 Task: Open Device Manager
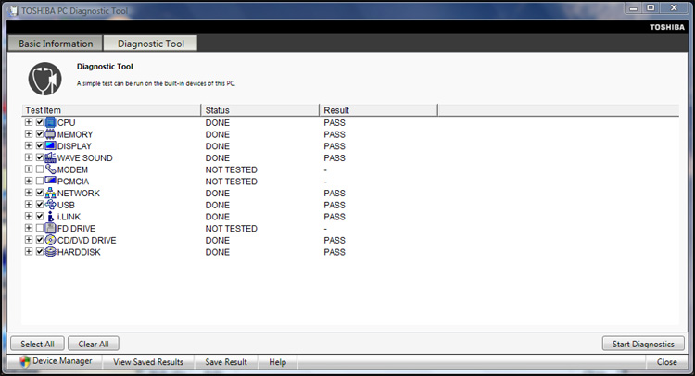56,361
